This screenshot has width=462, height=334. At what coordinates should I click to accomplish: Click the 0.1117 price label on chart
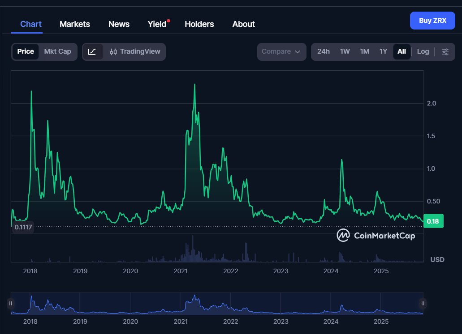pyautogui.click(x=23, y=227)
